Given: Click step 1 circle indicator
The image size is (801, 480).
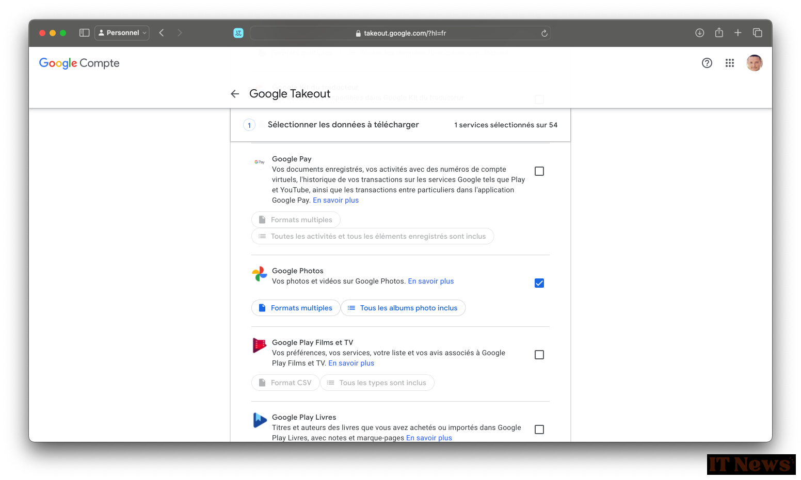Looking at the screenshot, I should pyautogui.click(x=249, y=125).
